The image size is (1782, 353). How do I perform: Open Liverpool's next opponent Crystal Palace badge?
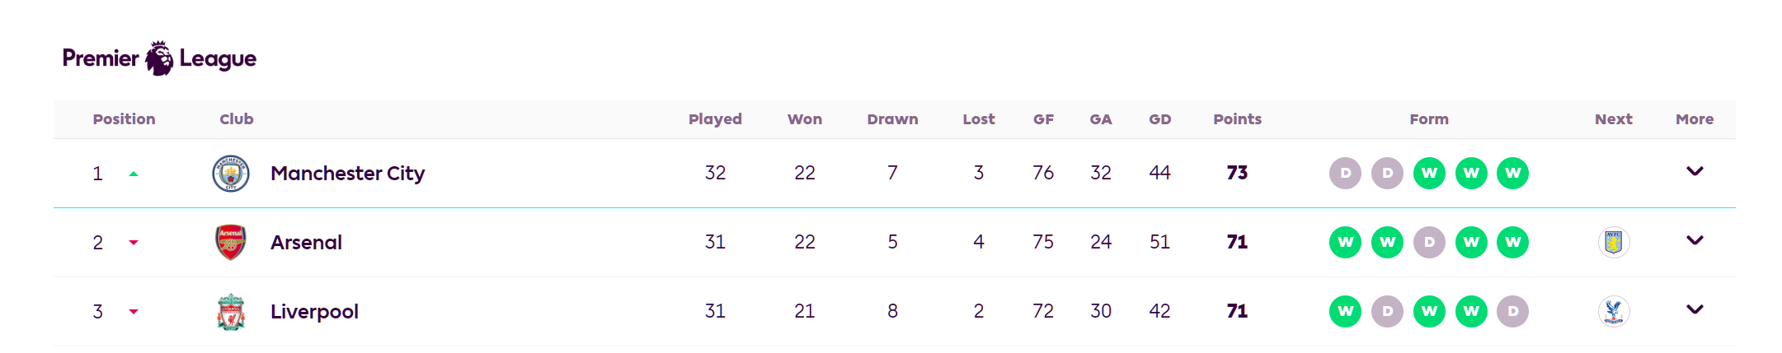pos(1614,312)
